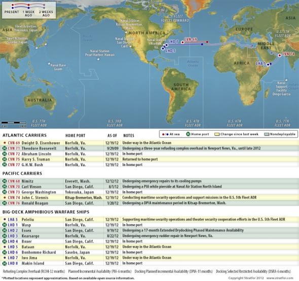Click at-sea dot beside LHD 7 Iwo Jima row

click(x=5, y=258)
